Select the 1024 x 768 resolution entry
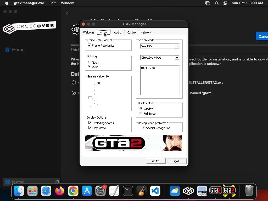 [148, 68]
